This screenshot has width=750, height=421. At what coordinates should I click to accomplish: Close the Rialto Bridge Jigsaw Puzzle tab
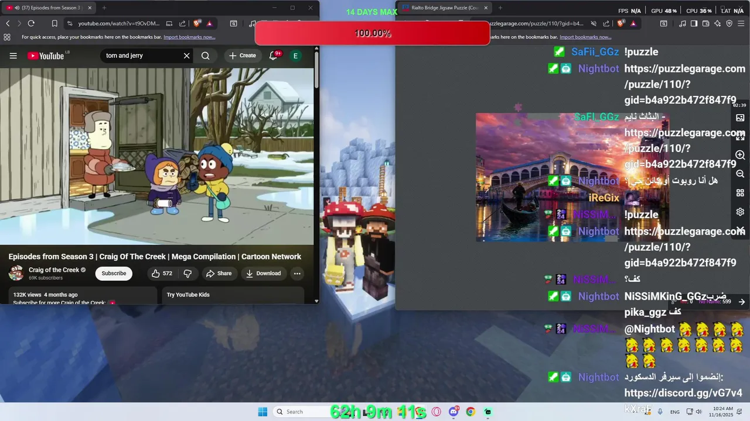coord(486,8)
